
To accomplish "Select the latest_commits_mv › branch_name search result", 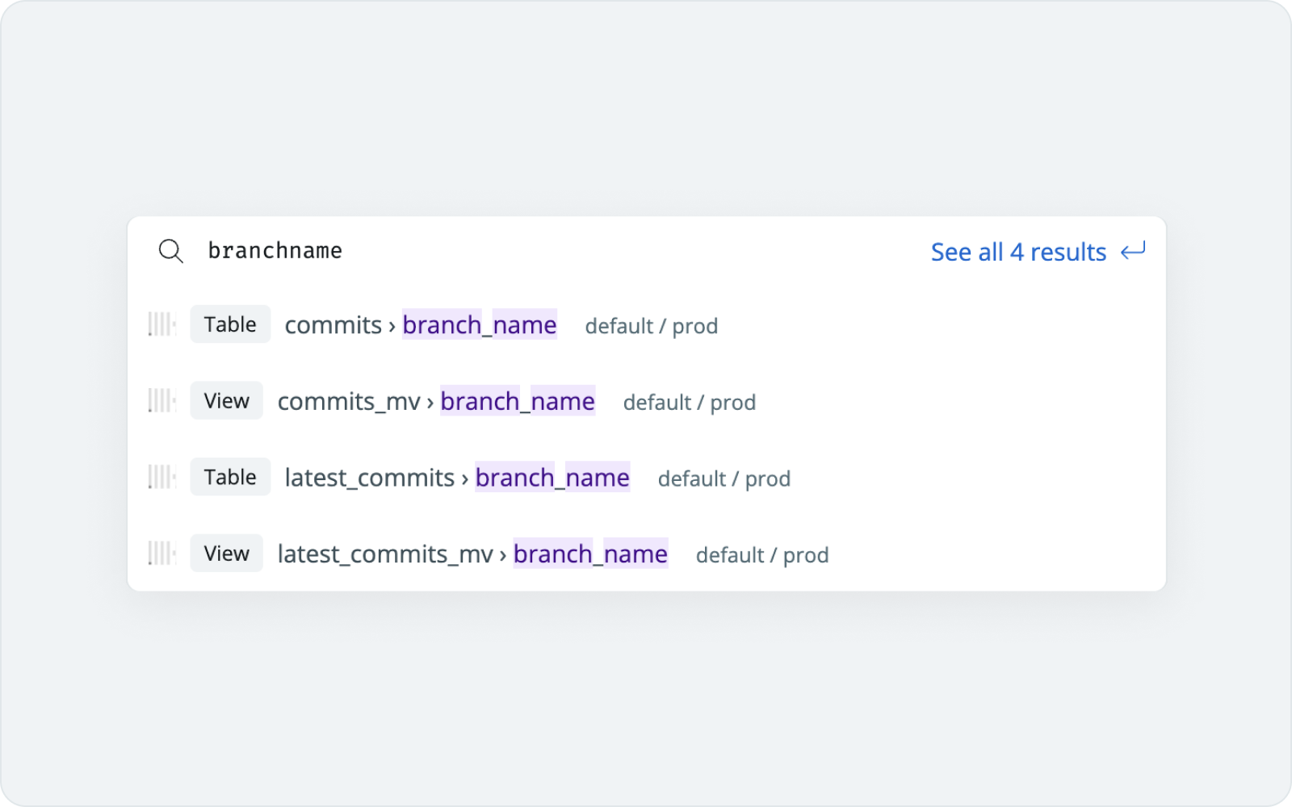I will pos(472,554).
